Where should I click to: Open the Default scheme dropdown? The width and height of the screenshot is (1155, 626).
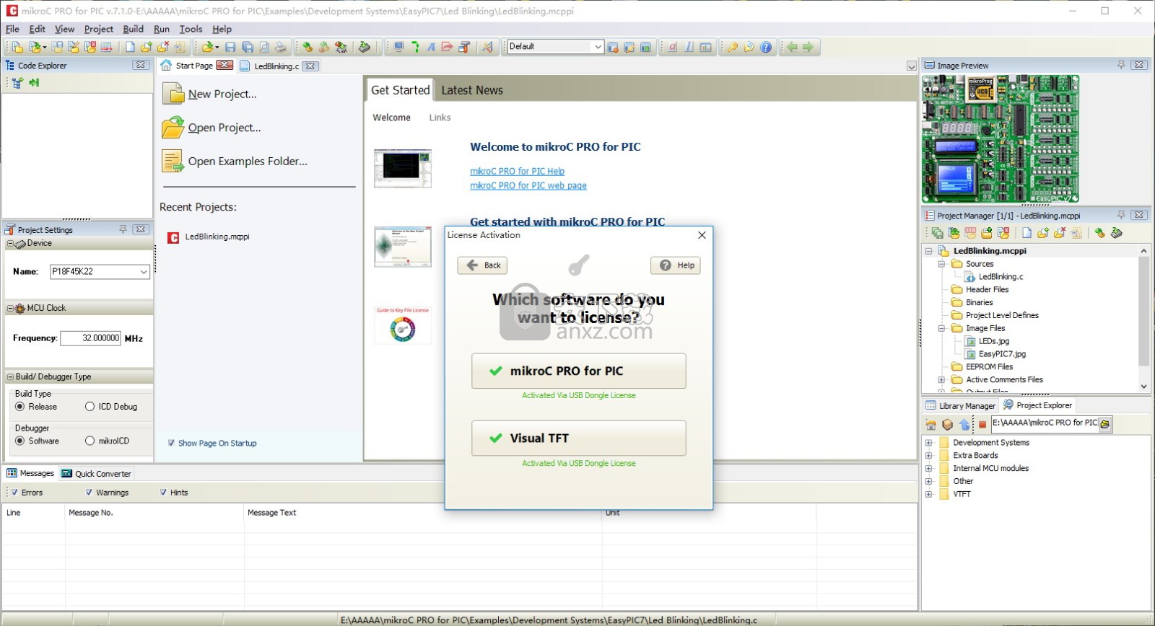(x=598, y=47)
